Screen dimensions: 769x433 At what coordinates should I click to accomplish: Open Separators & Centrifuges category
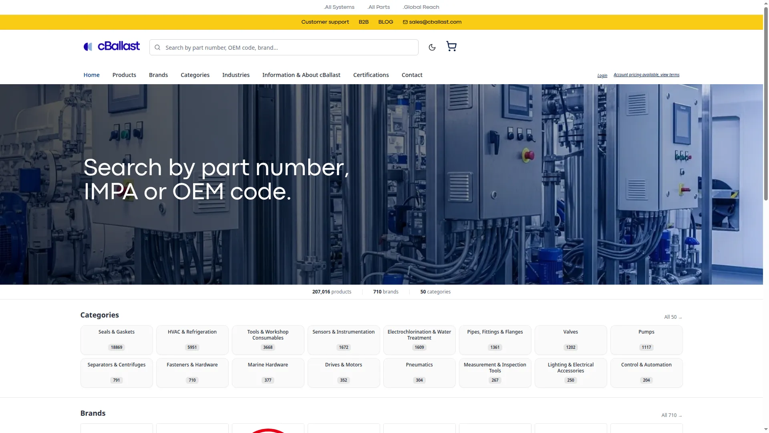(x=117, y=373)
